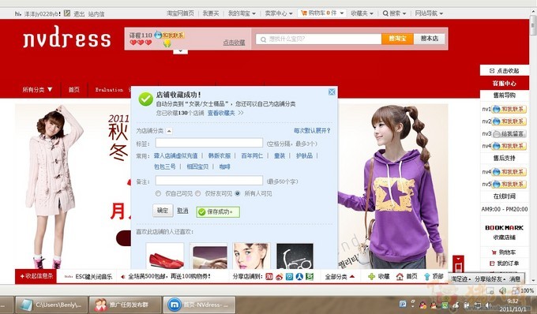Click the volume speaker icon in browser status bar
This screenshot has width=537, height=314.
[x=502, y=291]
